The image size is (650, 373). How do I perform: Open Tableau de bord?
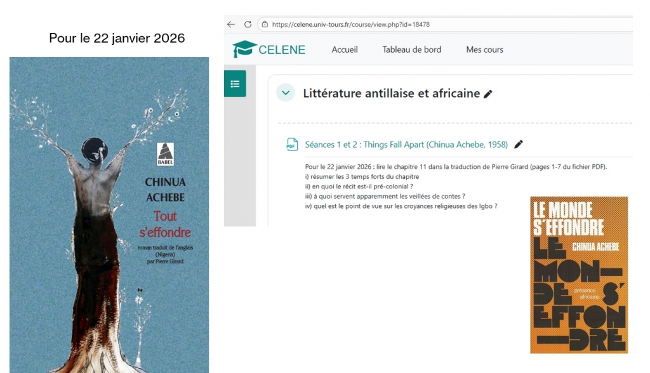tap(411, 49)
